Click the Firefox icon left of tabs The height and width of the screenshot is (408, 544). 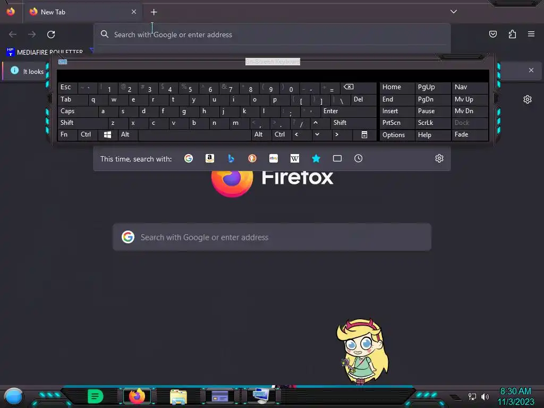tap(11, 12)
